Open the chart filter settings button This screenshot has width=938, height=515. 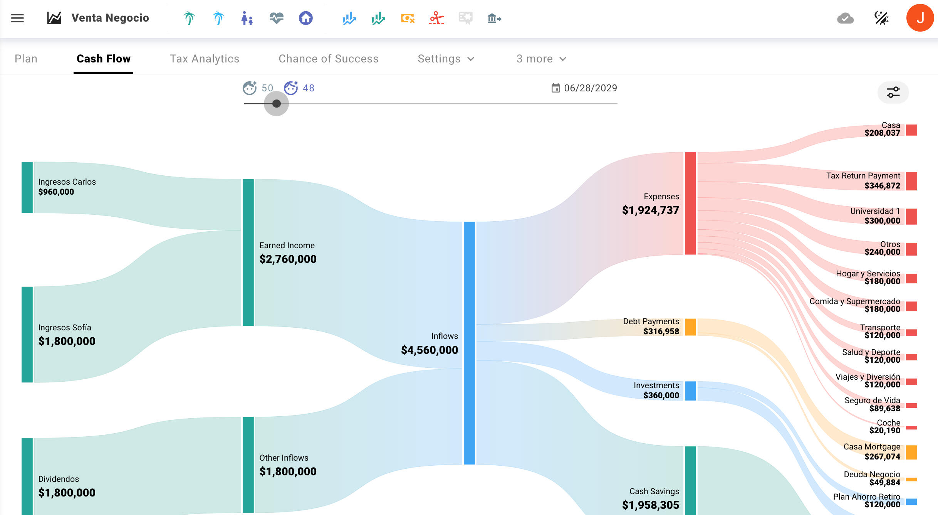click(893, 93)
